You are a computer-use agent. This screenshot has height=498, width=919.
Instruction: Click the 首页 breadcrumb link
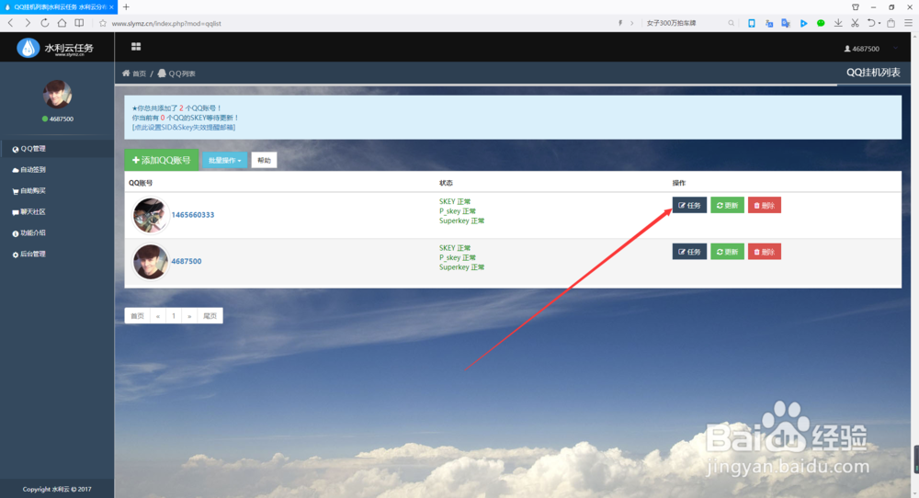pyautogui.click(x=134, y=74)
